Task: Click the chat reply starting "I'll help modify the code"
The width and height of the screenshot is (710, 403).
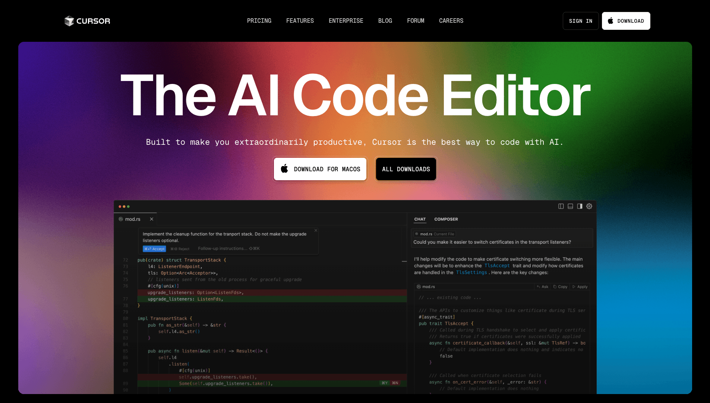Action: tap(499, 266)
